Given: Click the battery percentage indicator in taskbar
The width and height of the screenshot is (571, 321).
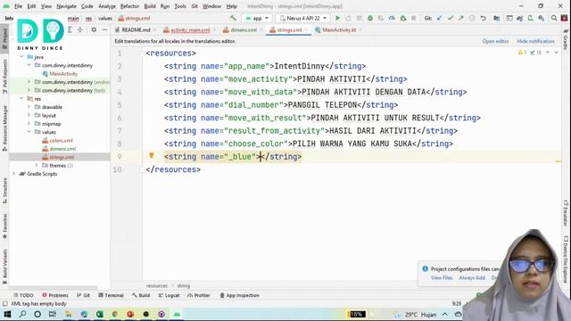Looking at the screenshot, I should pos(356,314).
